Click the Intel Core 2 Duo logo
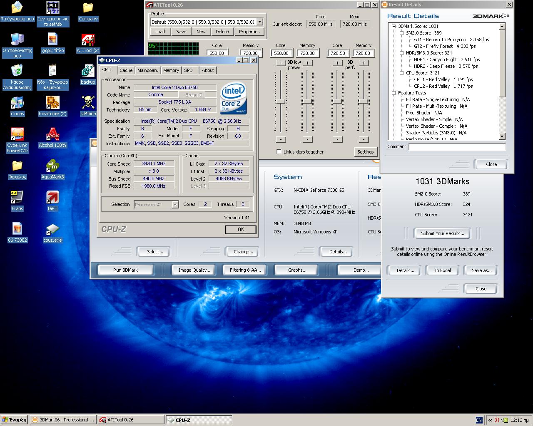533x426 pixels. tap(233, 98)
